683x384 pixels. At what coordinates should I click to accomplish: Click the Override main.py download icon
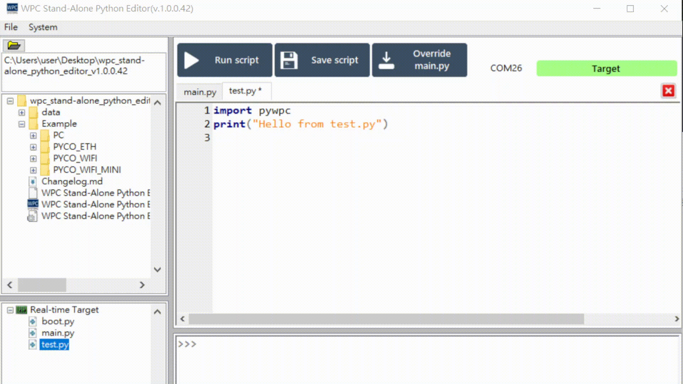[x=386, y=60]
